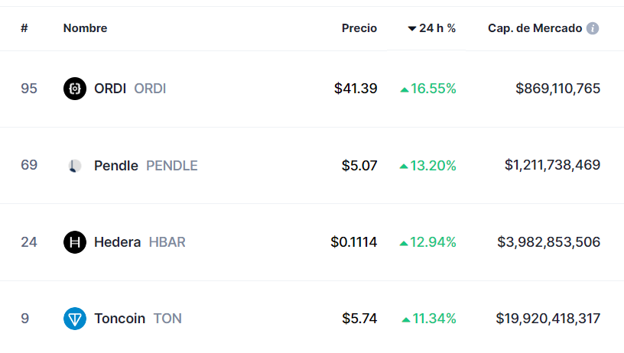Click the ORDI price $41.39
The height and width of the screenshot is (353, 624).
tap(356, 89)
